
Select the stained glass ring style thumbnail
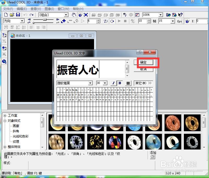point(115,141)
